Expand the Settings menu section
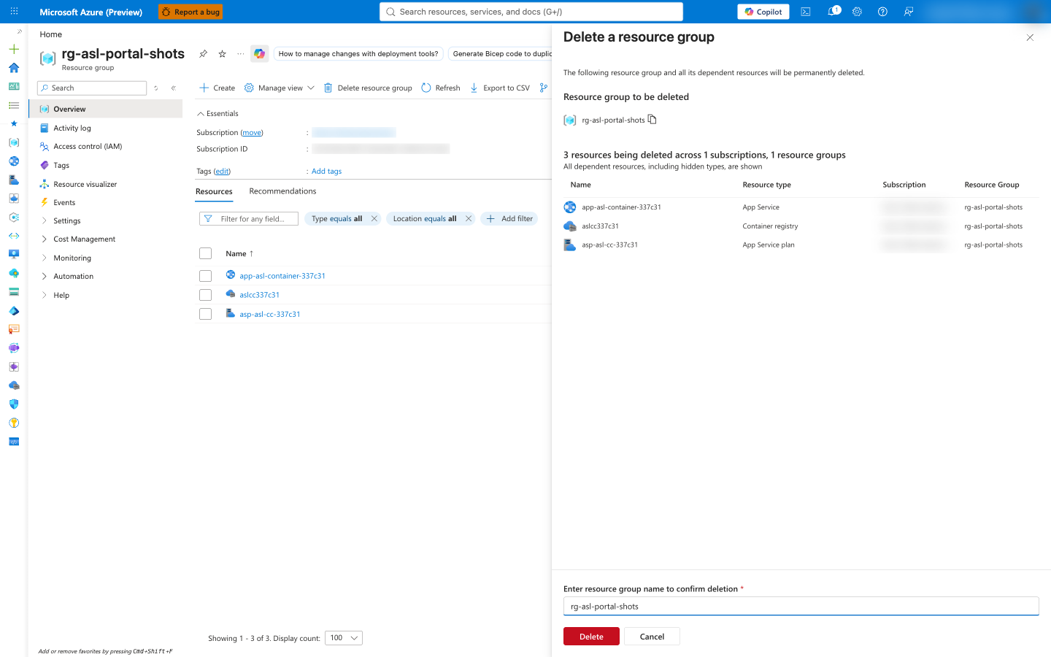This screenshot has width=1051, height=657. point(66,220)
